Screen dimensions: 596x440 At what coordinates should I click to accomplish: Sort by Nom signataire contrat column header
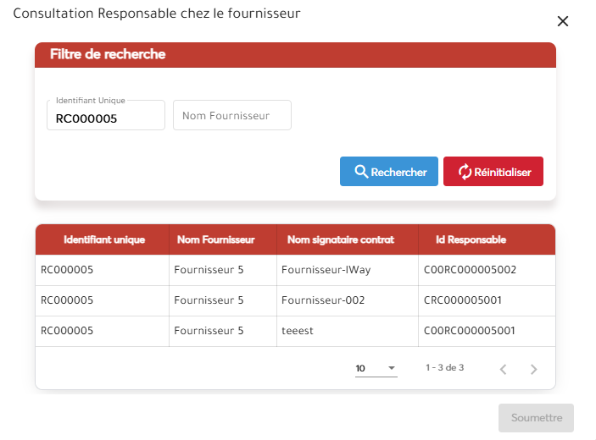341,239
